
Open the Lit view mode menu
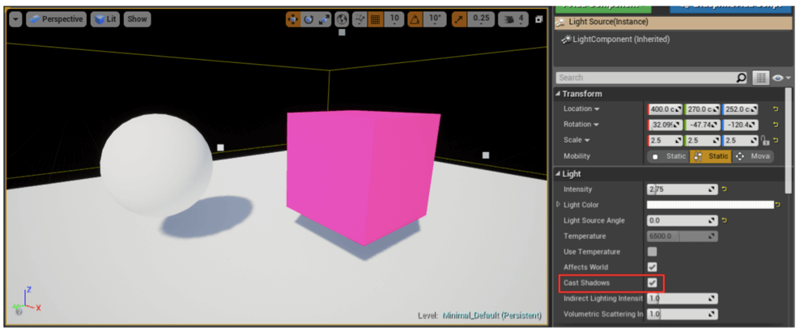(105, 19)
